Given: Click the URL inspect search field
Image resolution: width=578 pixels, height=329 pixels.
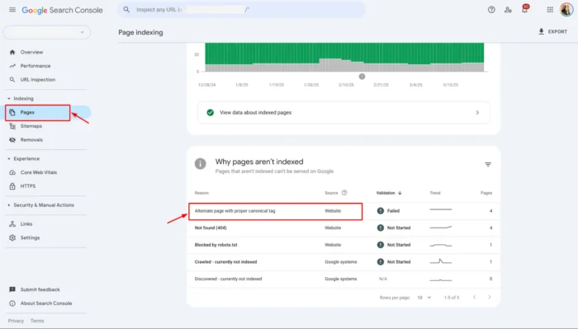Looking at the screenshot, I should [x=241, y=10].
